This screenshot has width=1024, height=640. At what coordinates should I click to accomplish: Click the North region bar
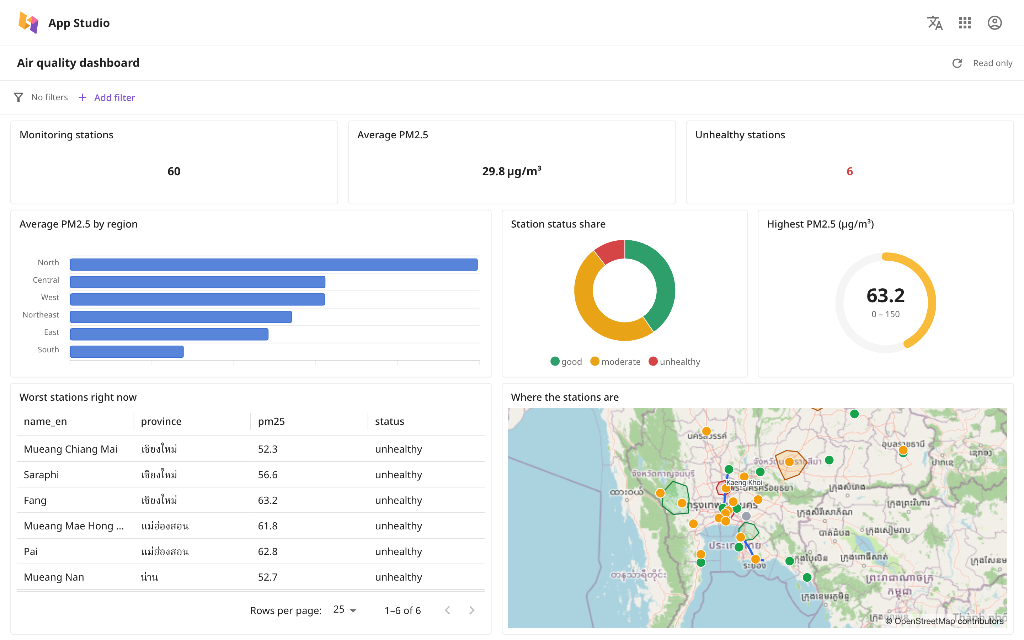[x=274, y=265]
